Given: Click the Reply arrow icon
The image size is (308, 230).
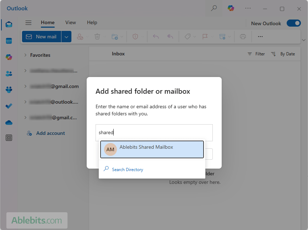Looking at the screenshot, I should click(156, 37).
